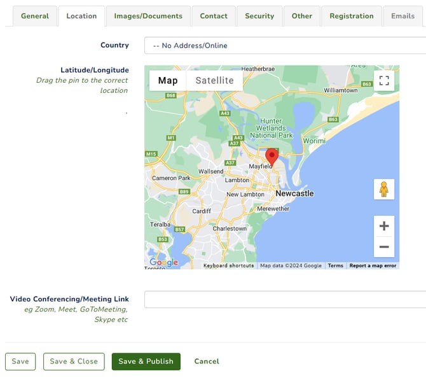
Task: Switch to the Other tab
Action: (x=302, y=16)
